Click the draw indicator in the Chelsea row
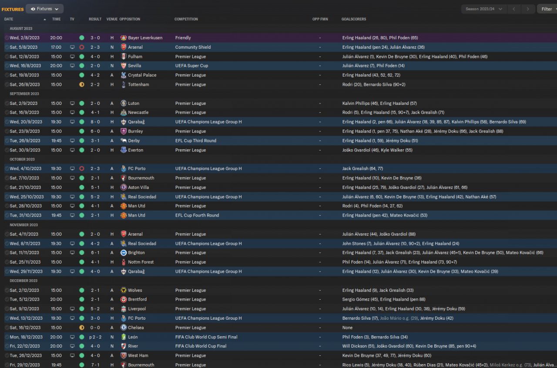Screen dimensions: 557x368 (x=81, y=328)
